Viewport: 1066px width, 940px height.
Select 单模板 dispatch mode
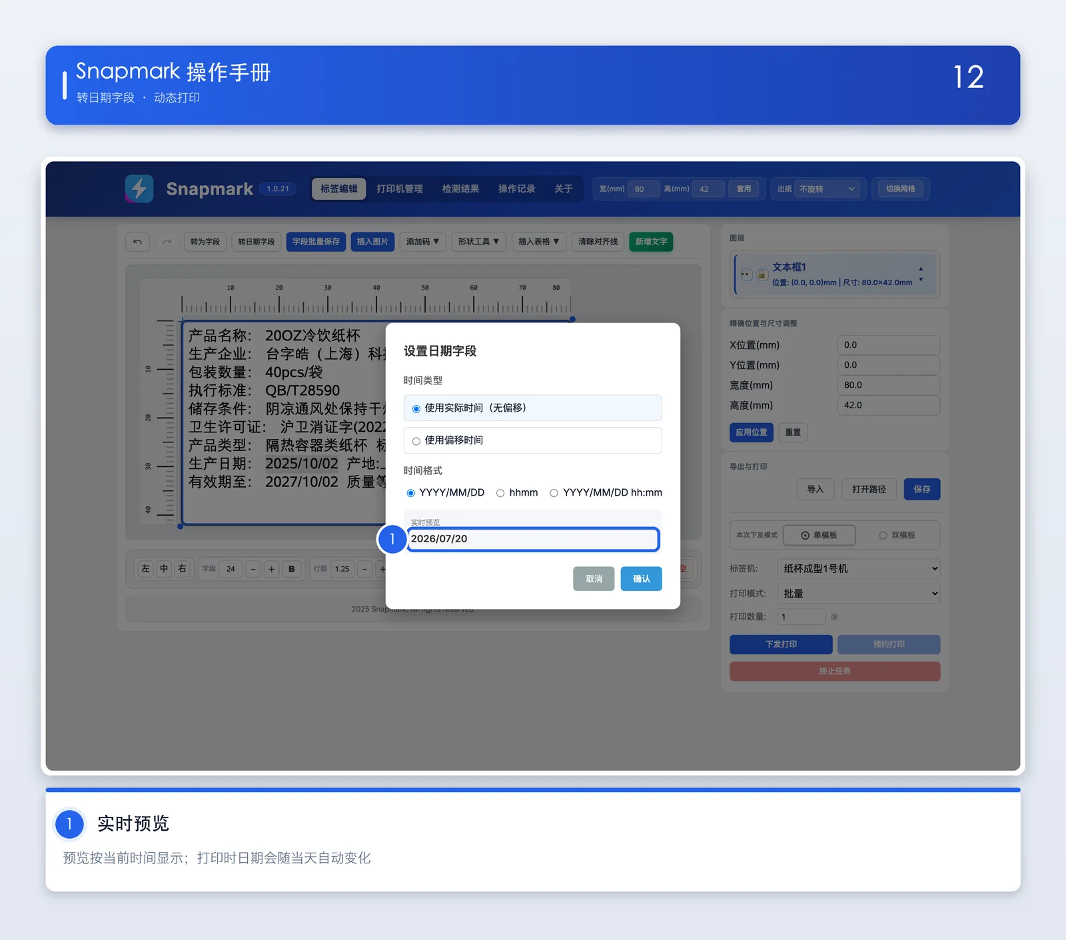coord(819,536)
